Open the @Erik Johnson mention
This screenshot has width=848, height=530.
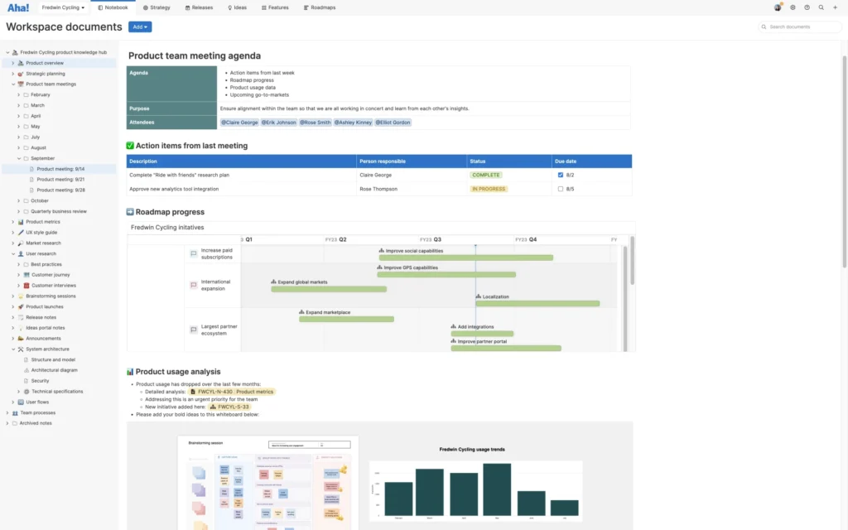pos(278,123)
